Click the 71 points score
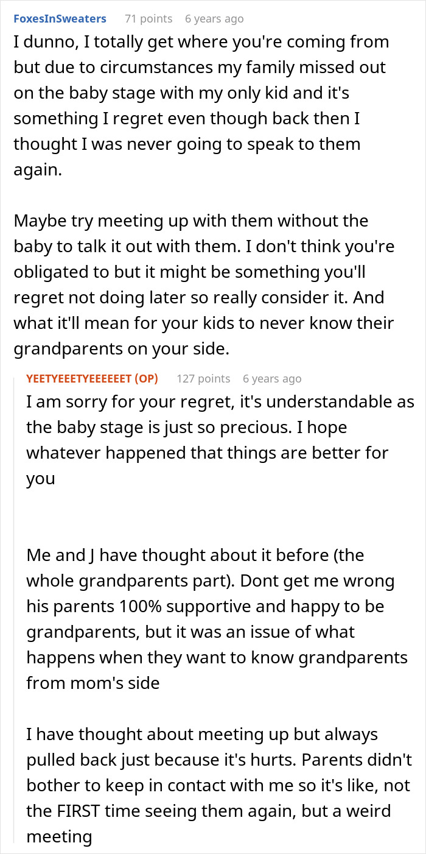 (x=148, y=19)
